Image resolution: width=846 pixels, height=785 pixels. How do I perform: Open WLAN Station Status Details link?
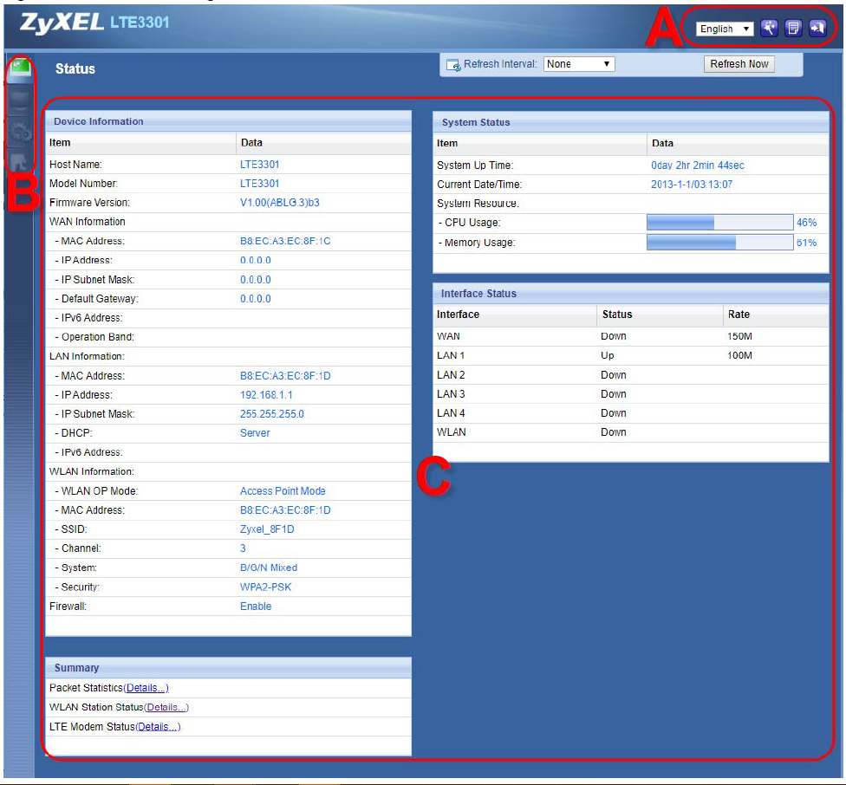166,707
